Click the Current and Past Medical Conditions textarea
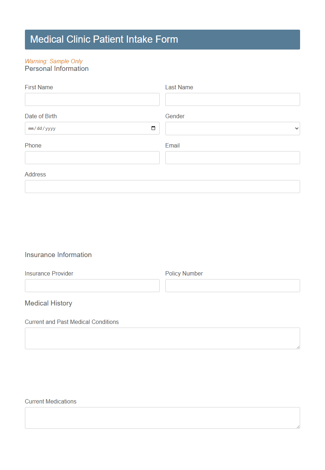325x470 pixels. click(x=162, y=338)
